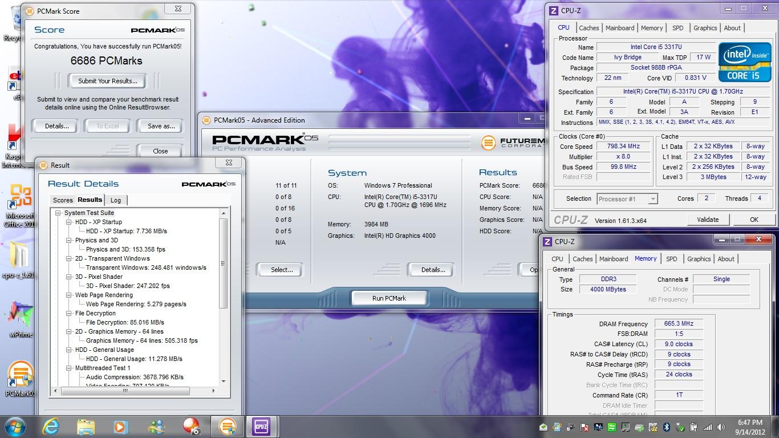Click Validate button in CPU-Z
Screen dimensions: 779x438
click(707, 220)
